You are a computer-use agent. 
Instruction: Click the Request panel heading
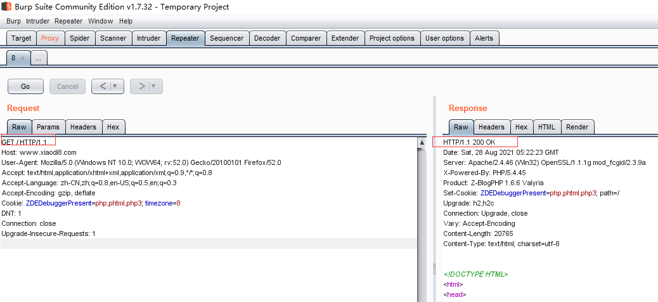point(23,108)
